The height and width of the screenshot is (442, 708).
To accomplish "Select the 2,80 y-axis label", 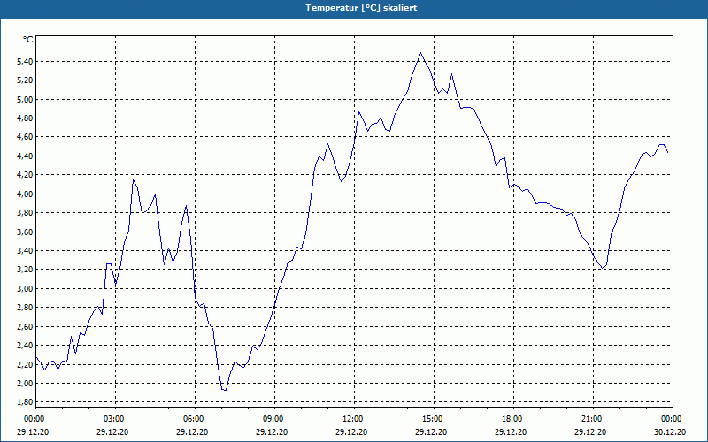I will (25, 308).
